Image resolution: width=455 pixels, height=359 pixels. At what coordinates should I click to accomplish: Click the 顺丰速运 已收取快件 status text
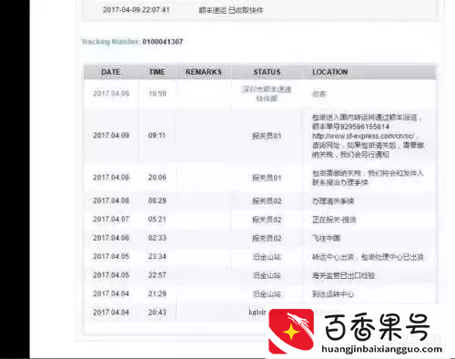pos(231,10)
